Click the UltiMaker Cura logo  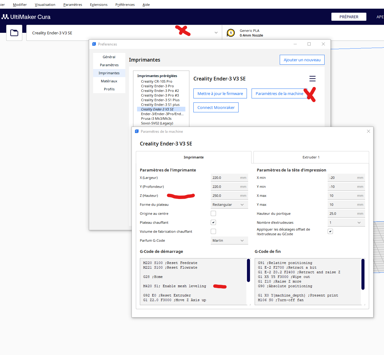(x=26, y=17)
